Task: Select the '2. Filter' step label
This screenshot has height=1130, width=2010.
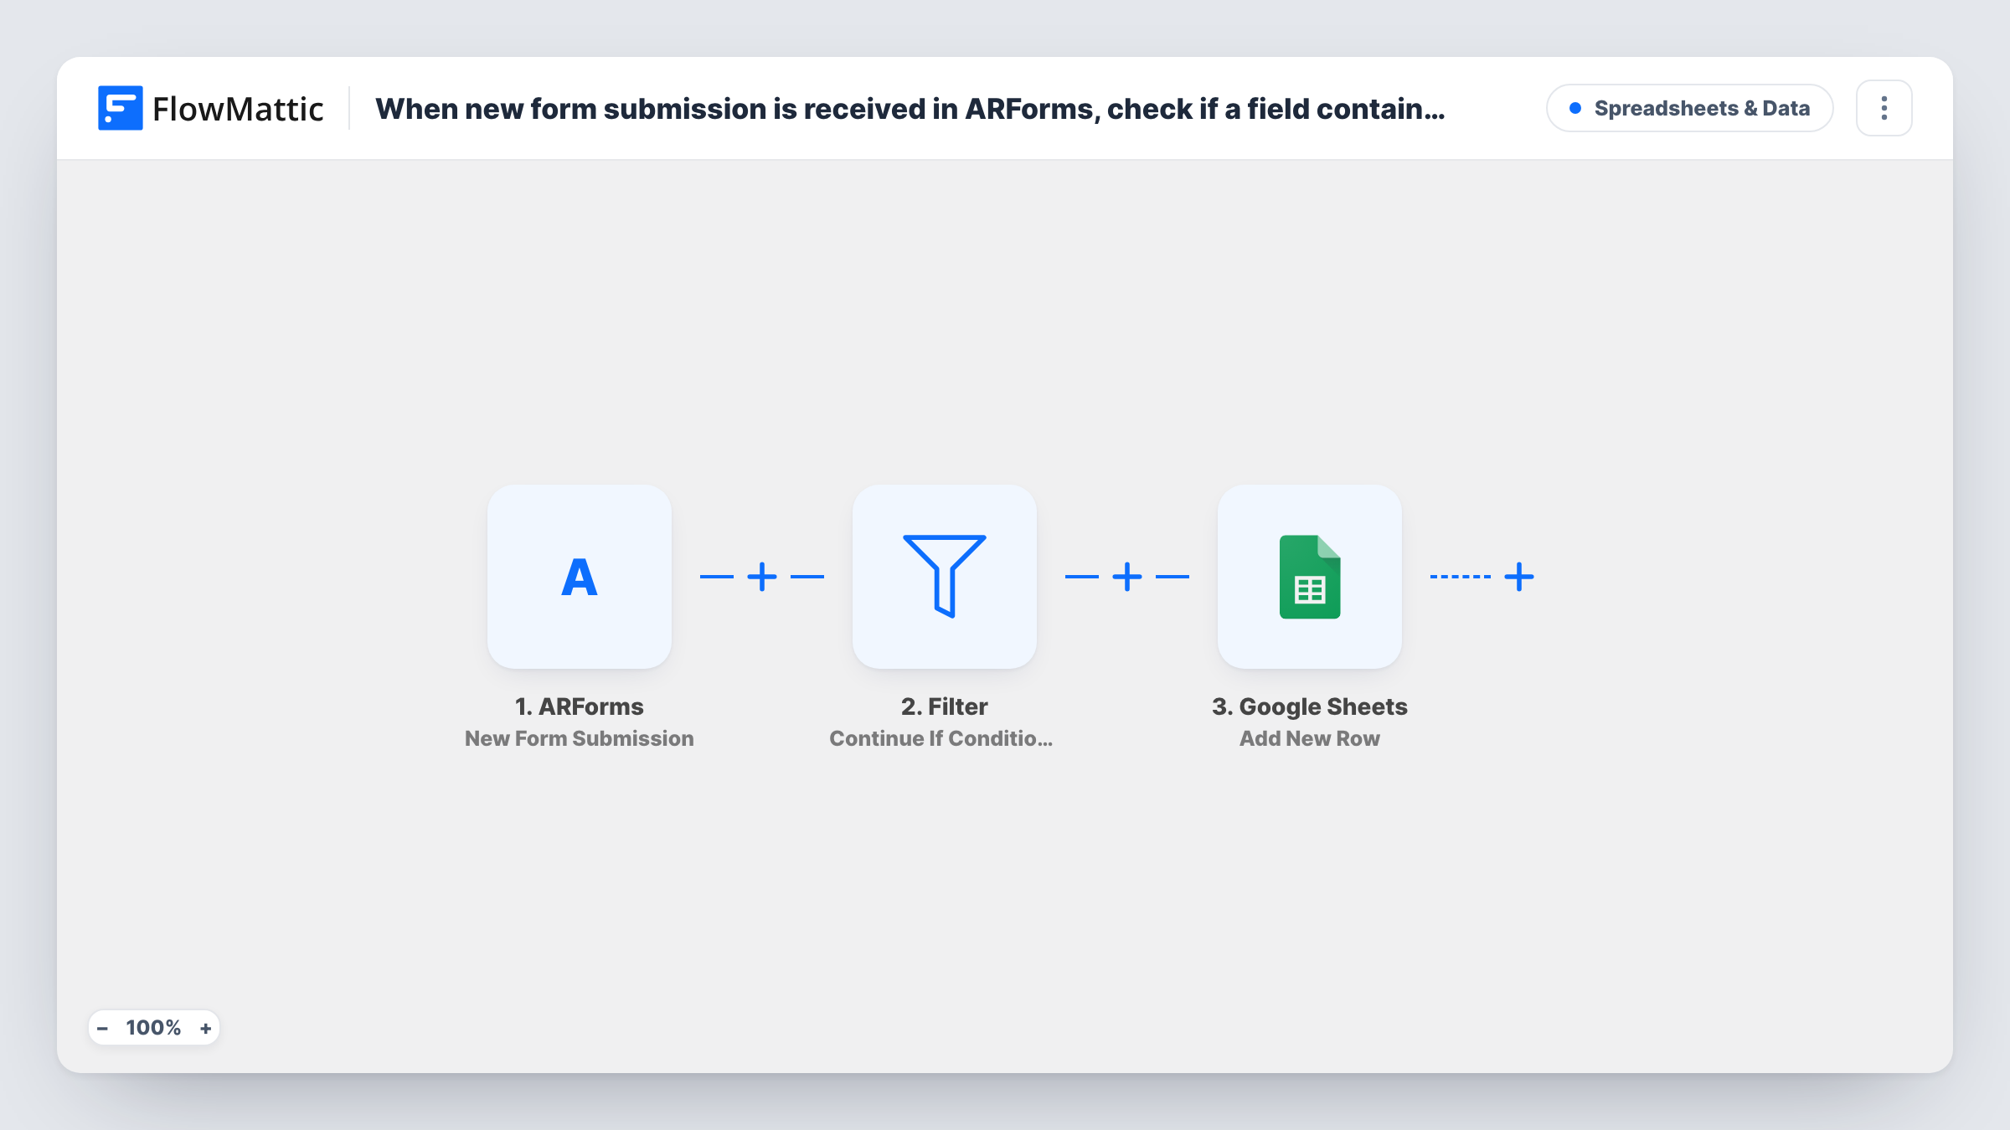Action: 945,706
